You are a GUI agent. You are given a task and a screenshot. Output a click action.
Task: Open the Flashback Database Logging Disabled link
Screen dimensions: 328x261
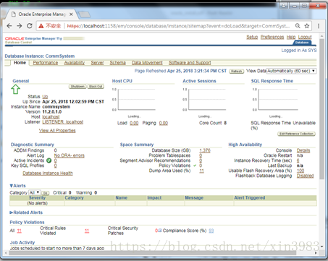click(305, 176)
